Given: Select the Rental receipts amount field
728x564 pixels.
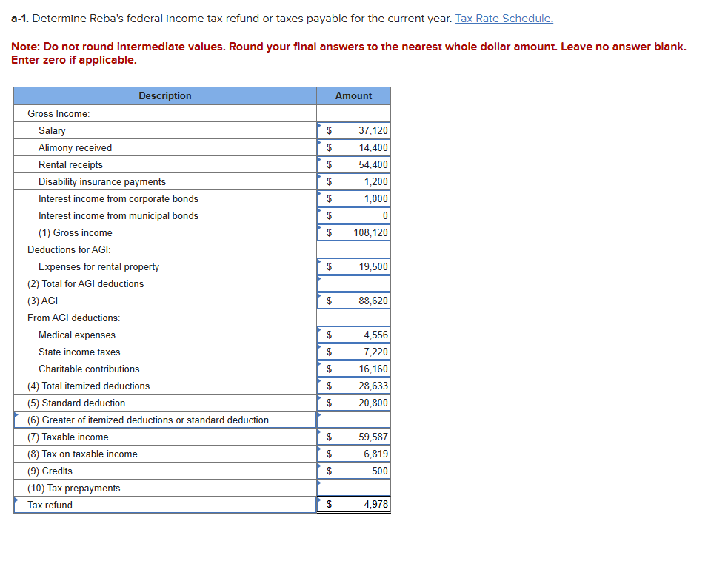Looking at the screenshot, I should tap(353, 165).
